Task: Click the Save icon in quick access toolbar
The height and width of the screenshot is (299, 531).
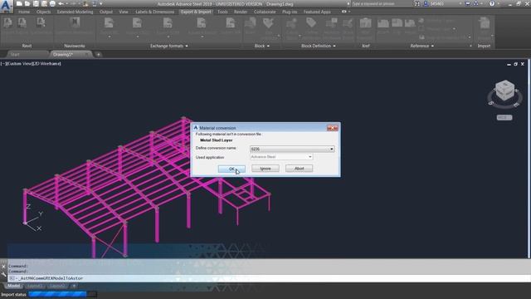Action: [x=36, y=3]
